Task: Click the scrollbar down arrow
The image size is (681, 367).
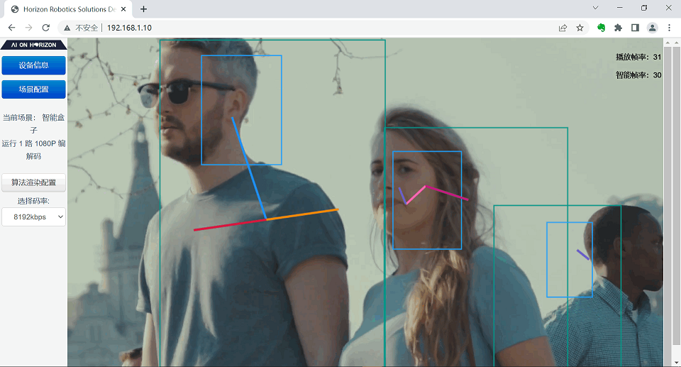Action: [676, 362]
